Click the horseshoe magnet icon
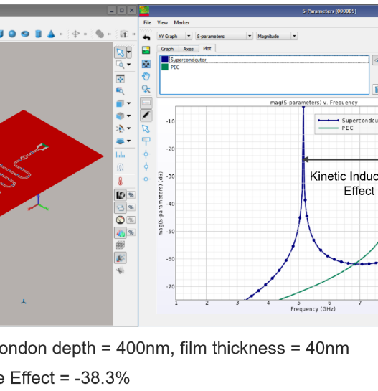Screen dimensions: 378x391 click(121, 167)
